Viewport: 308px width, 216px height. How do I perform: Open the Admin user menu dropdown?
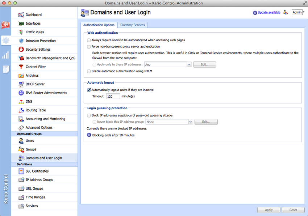pyautogui.click(x=298, y=12)
